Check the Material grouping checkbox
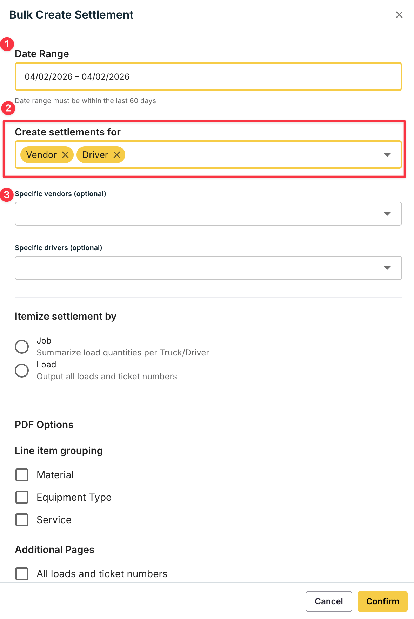The image size is (414, 619). click(x=22, y=475)
